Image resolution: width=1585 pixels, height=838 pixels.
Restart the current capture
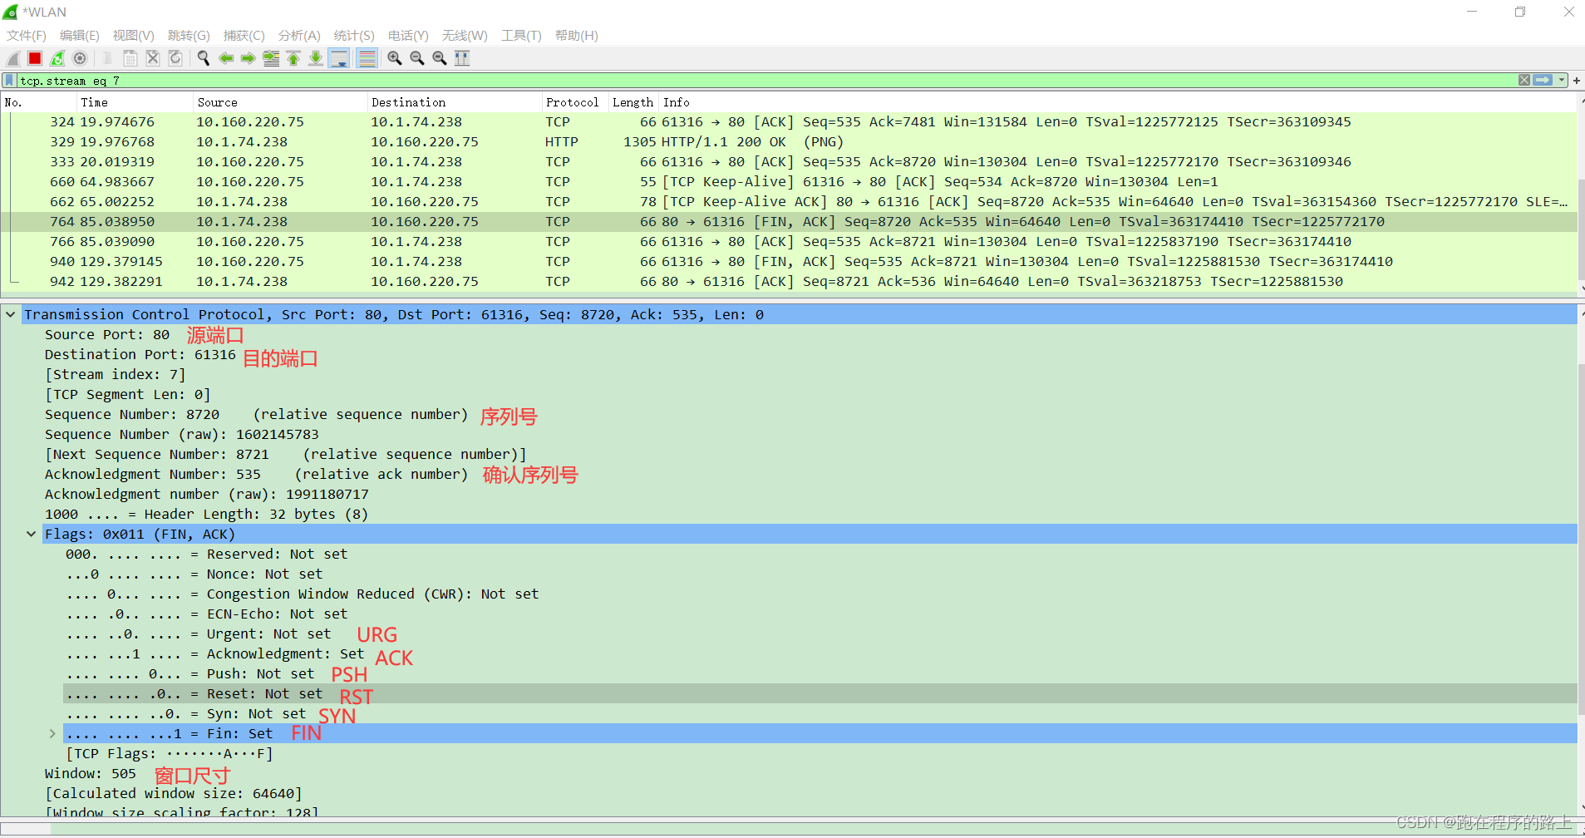pyautogui.click(x=57, y=58)
